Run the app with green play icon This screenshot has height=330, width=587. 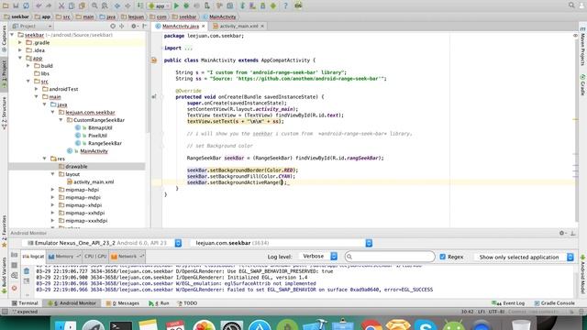pyautogui.click(x=176, y=5)
